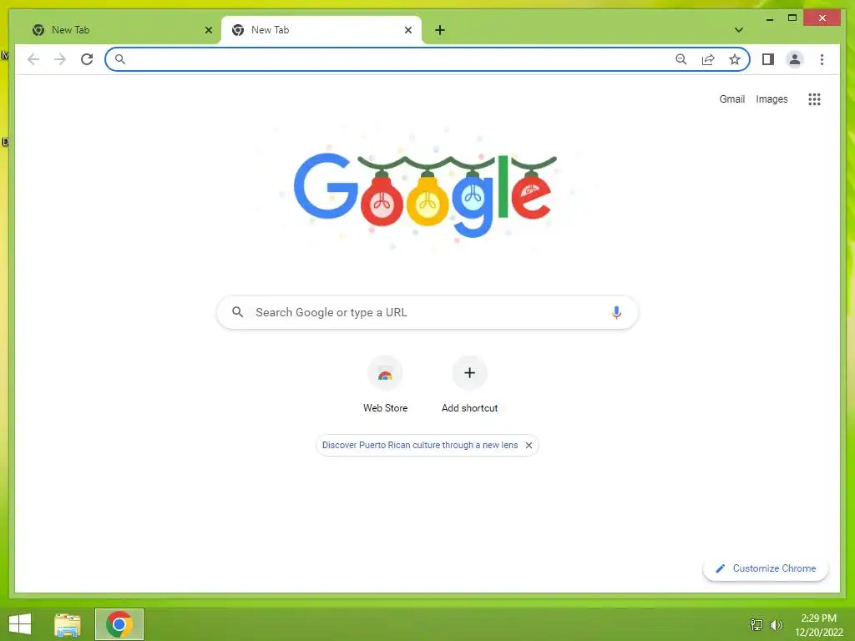
Task: Open Gmail link
Action: click(731, 99)
